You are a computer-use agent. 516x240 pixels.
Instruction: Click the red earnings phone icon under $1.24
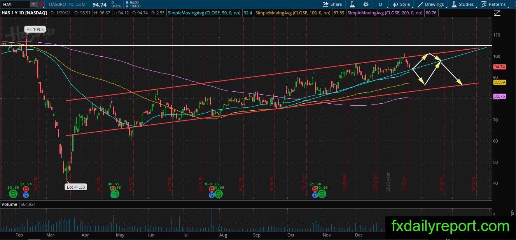tap(26, 189)
